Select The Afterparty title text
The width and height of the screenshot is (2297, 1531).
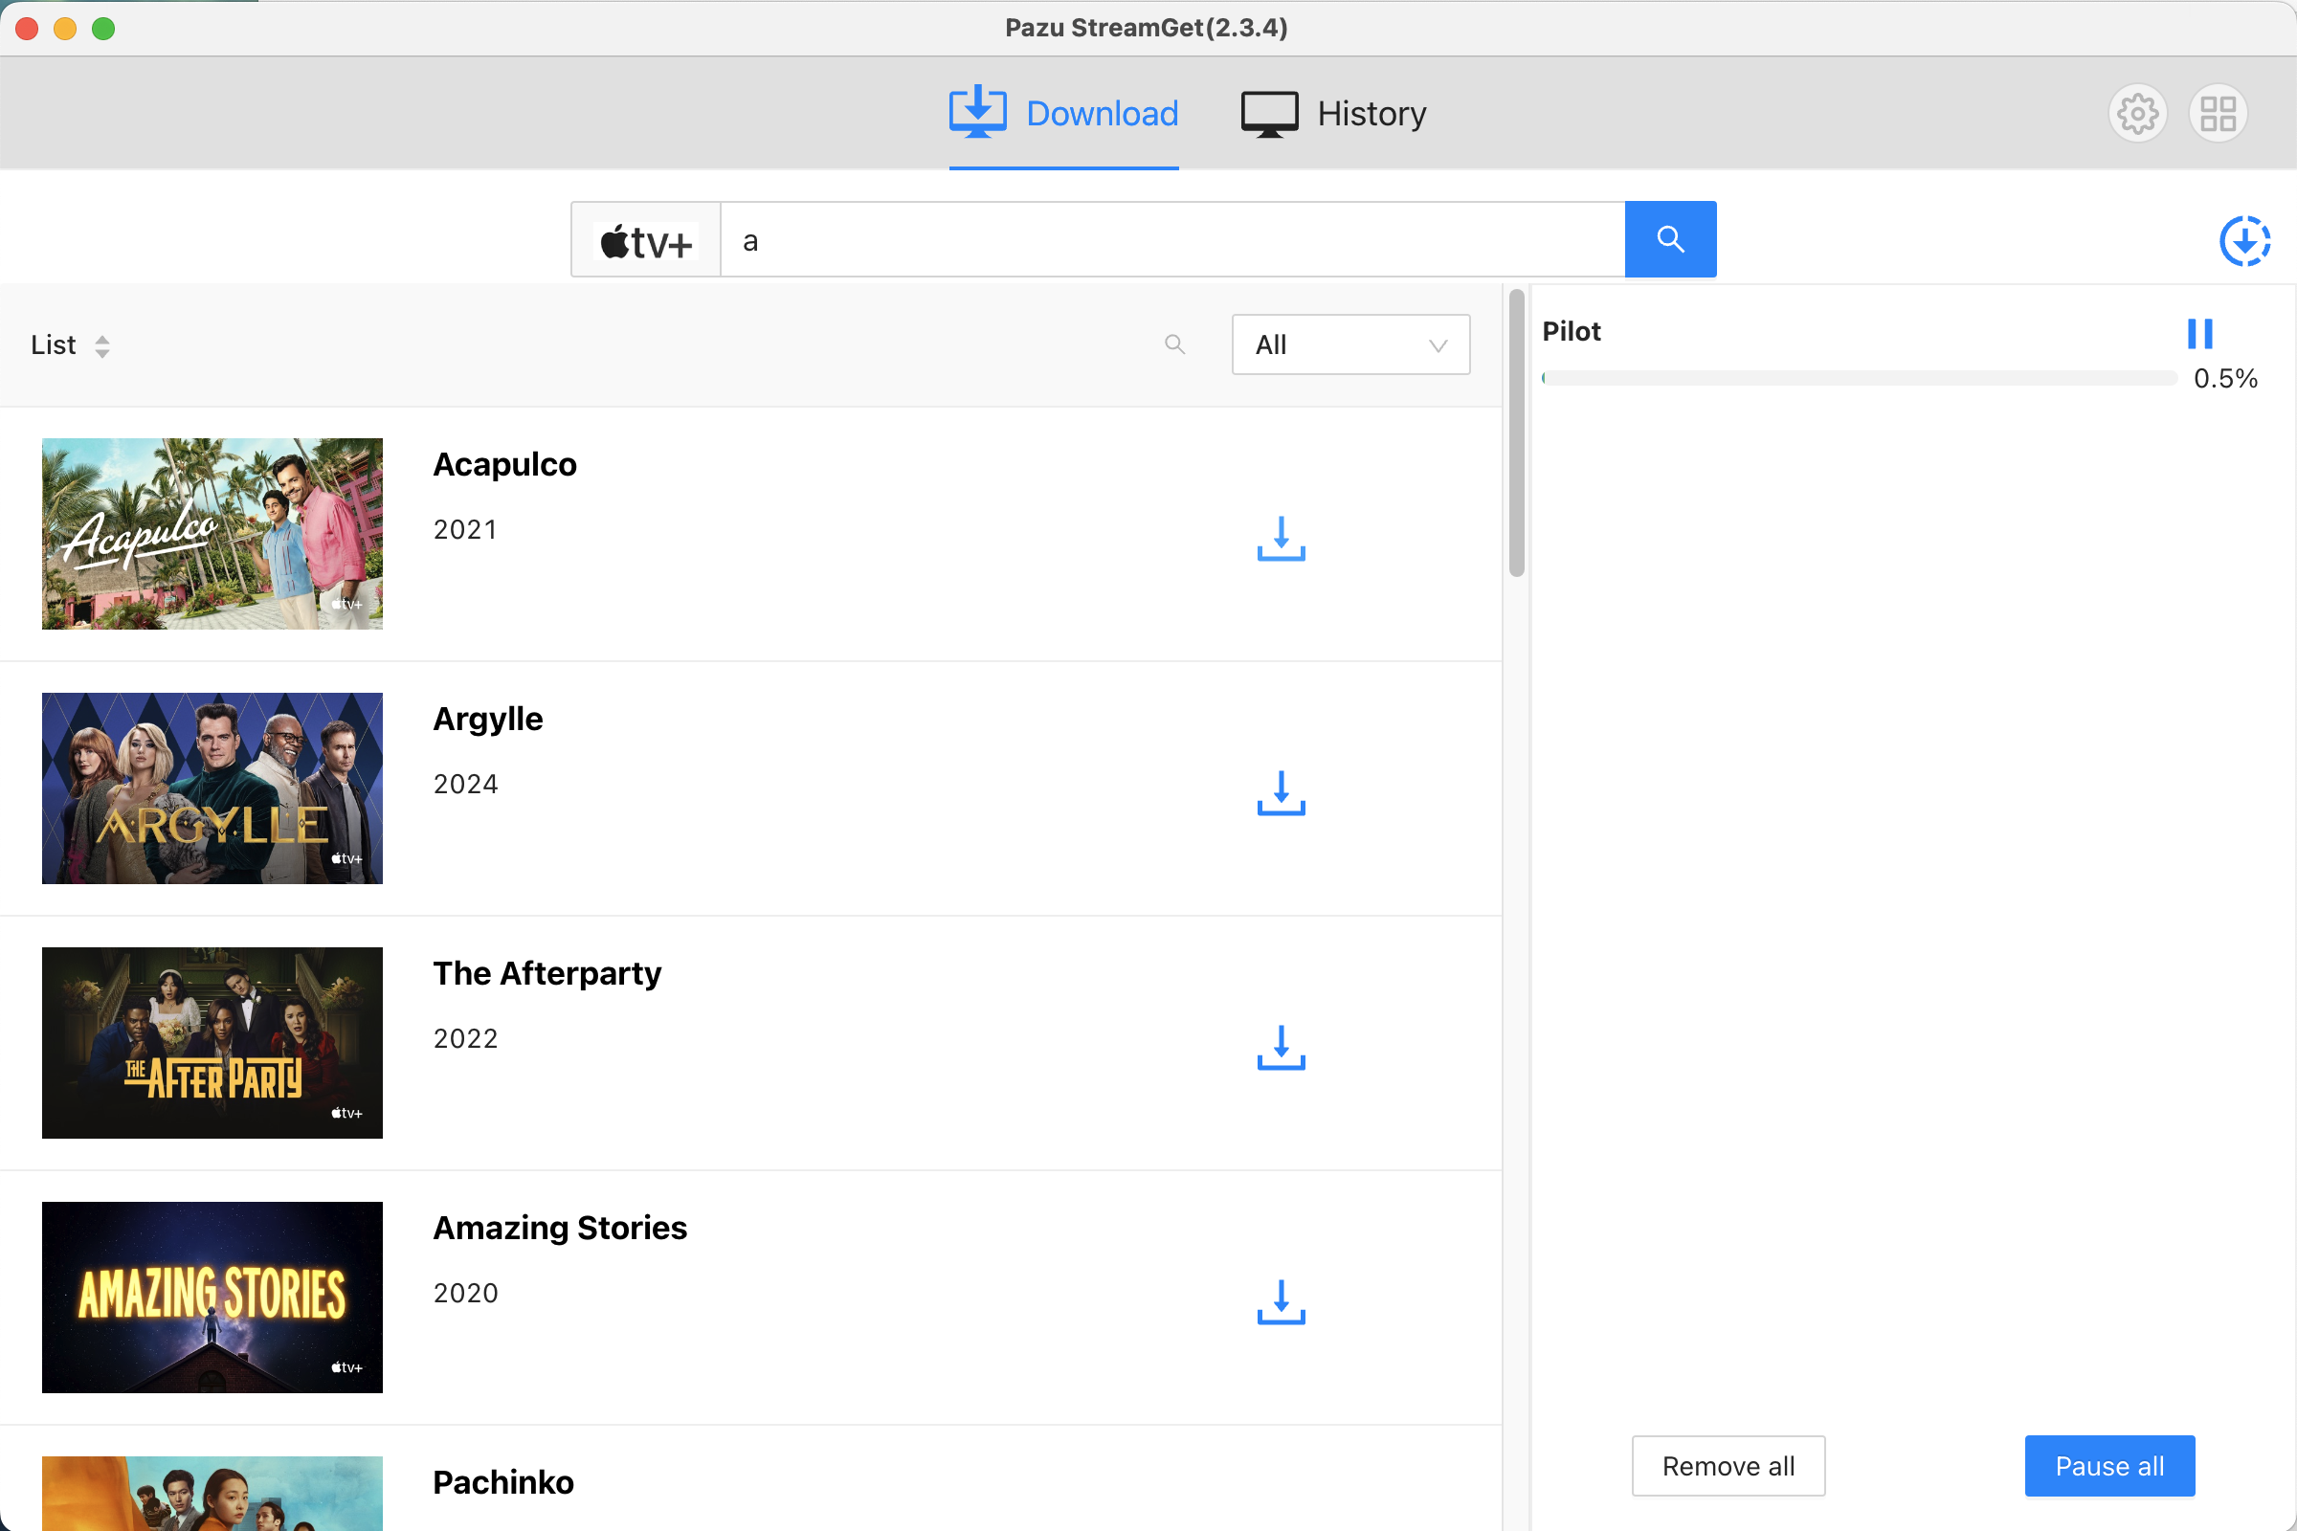[546, 973]
